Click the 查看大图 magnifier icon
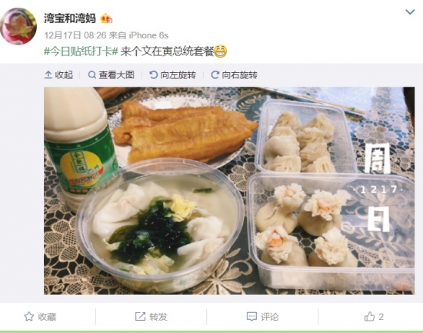The width and height of the screenshot is (423, 333). tap(92, 75)
